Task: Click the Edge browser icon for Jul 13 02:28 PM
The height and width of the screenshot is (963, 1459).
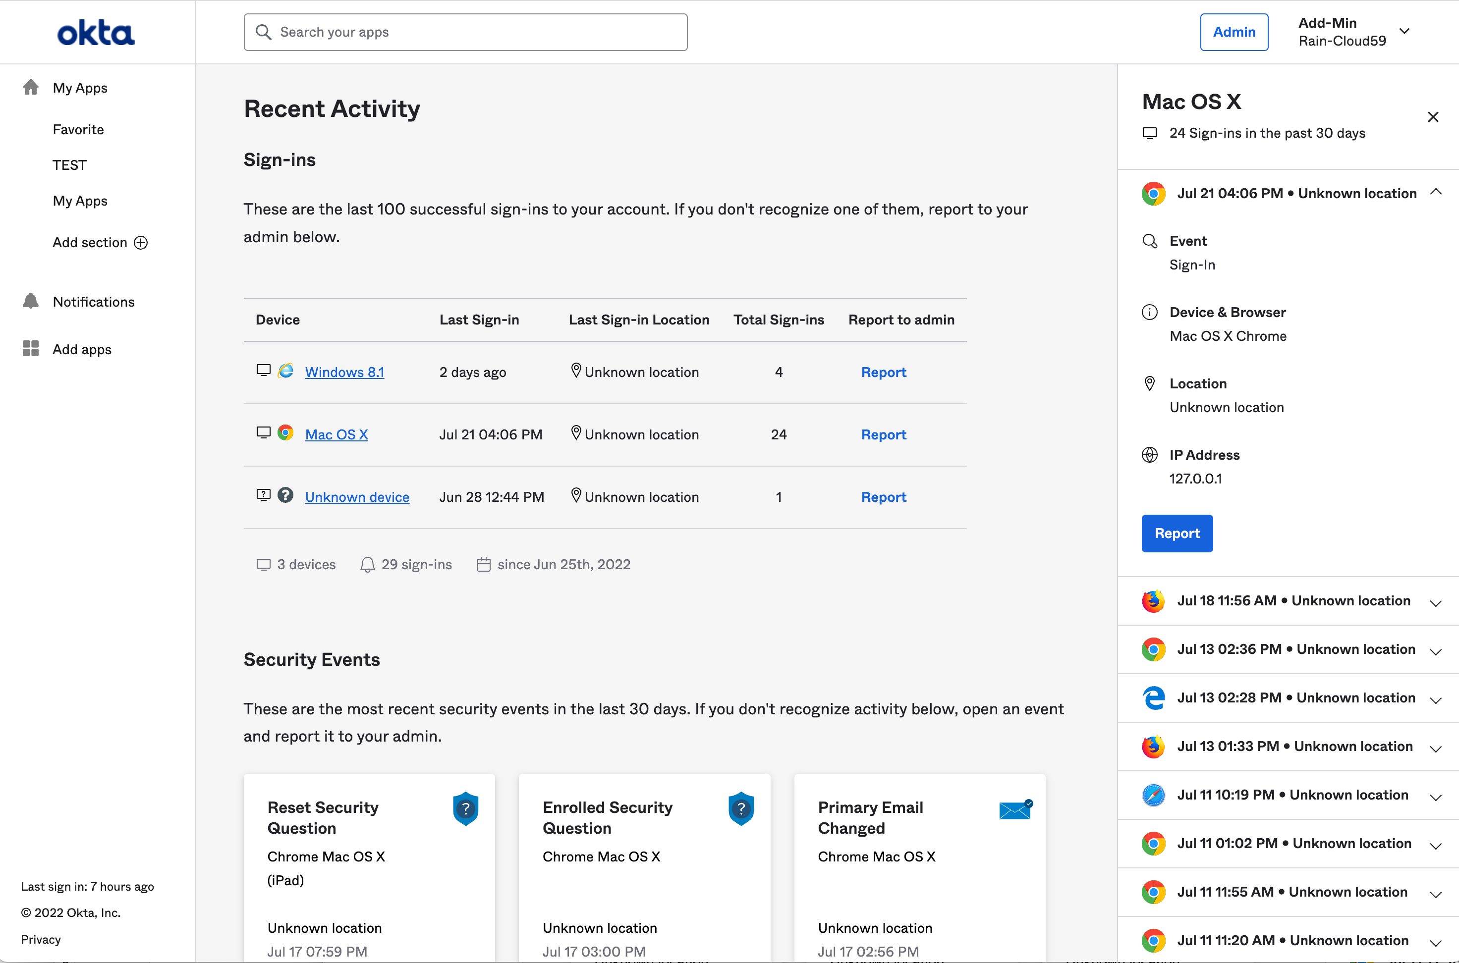Action: click(x=1153, y=698)
